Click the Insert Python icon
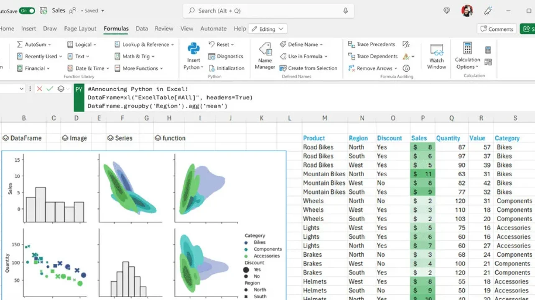The width and height of the screenshot is (535, 300). [x=194, y=49]
